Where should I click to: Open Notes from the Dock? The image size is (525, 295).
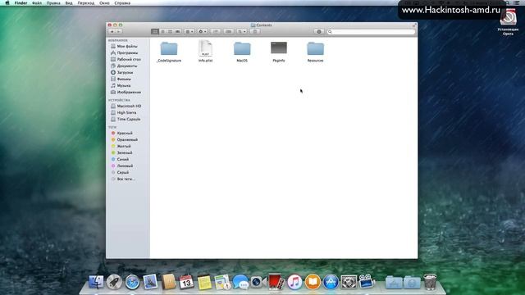click(x=204, y=282)
